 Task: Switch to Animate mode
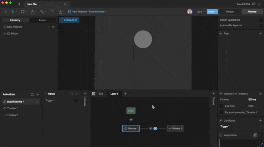[x=252, y=12]
